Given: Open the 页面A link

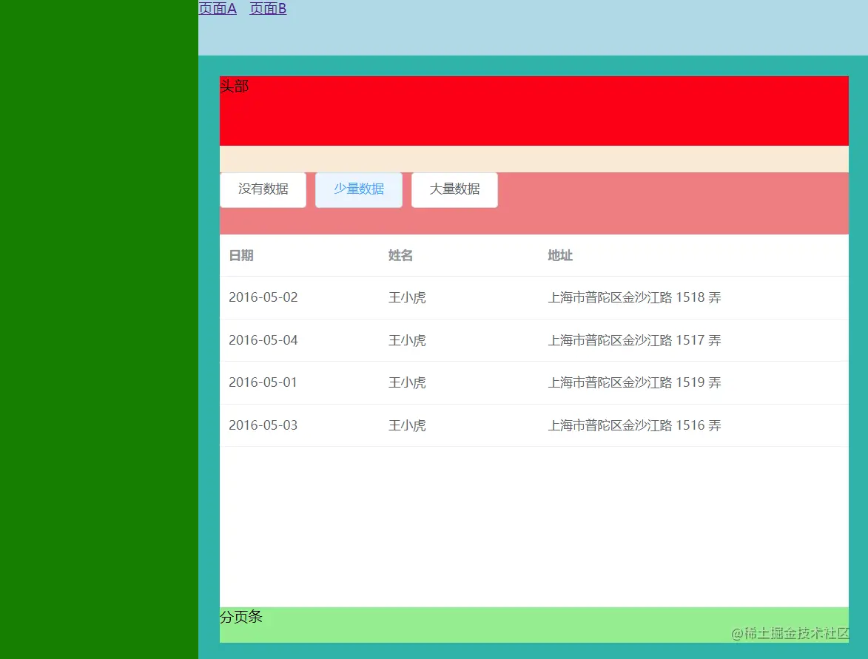Looking at the screenshot, I should tap(218, 8).
